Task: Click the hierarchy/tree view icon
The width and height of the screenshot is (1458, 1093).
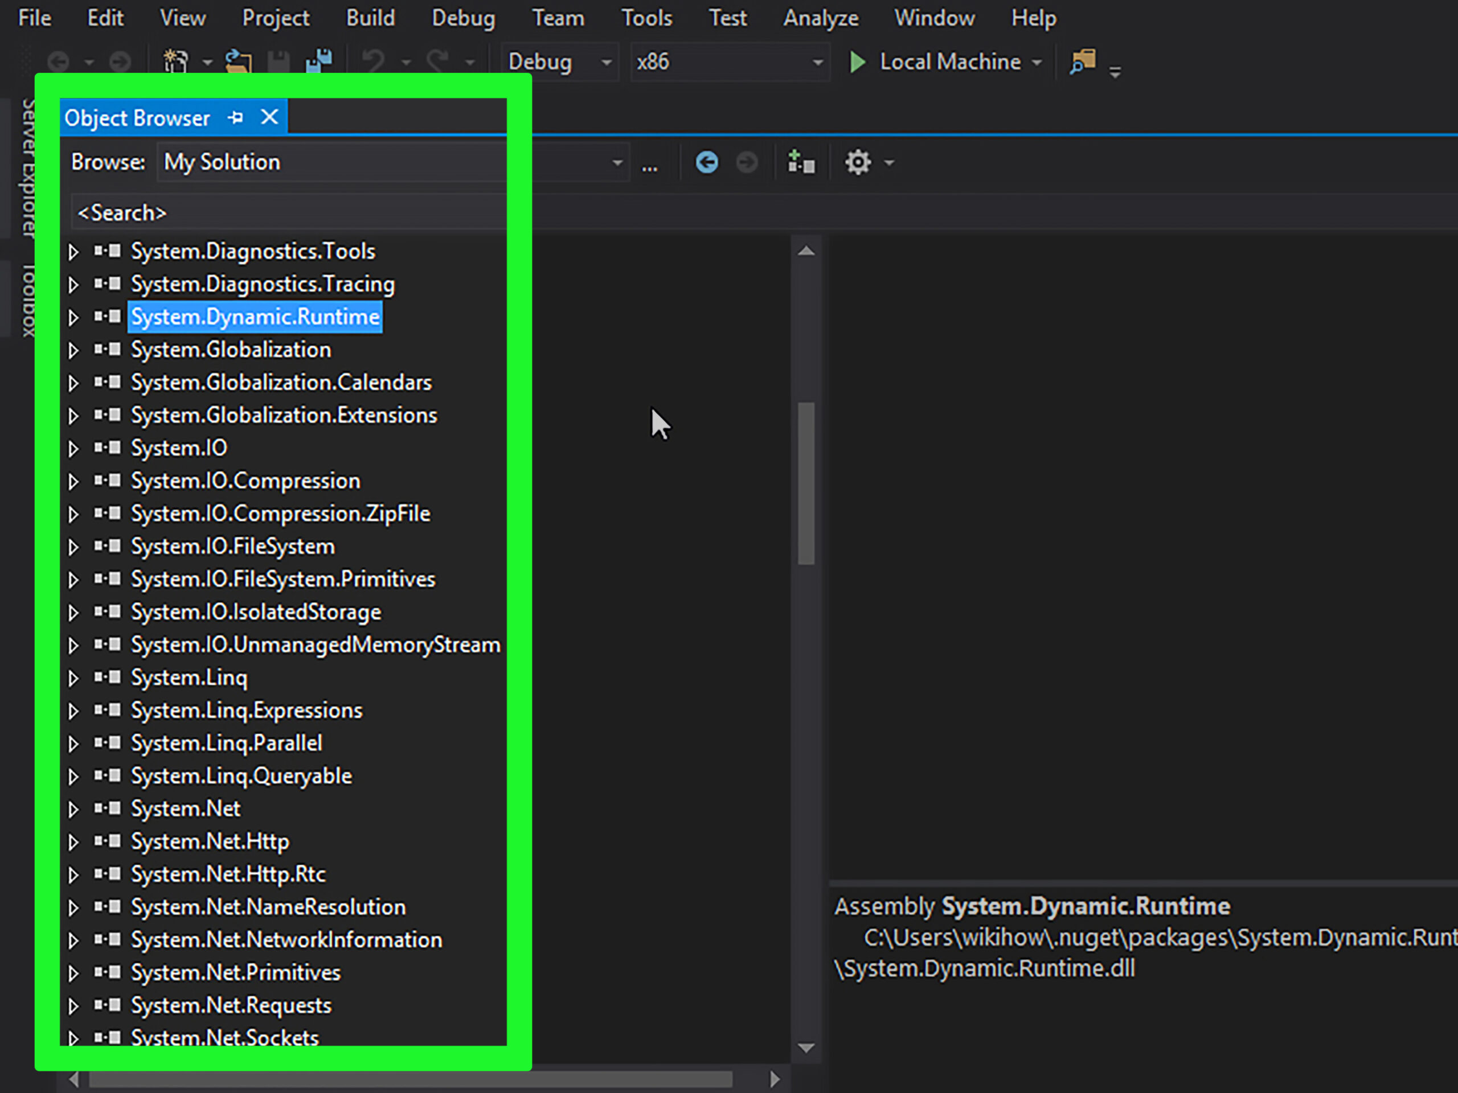Action: pyautogui.click(x=801, y=162)
